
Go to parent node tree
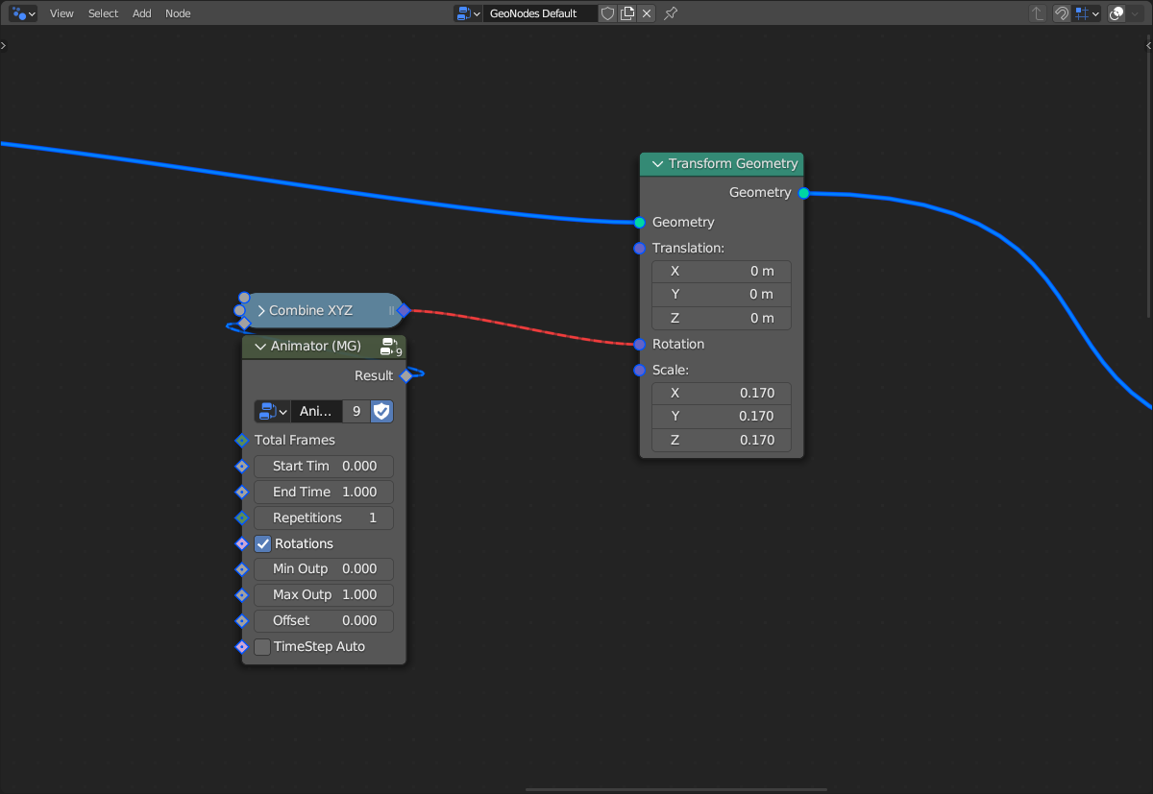pos(1038,13)
